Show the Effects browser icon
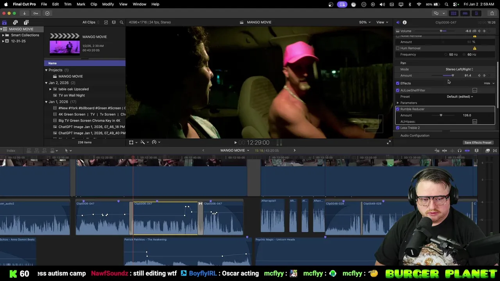The height and width of the screenshot is (281, 500). point(487,151)
